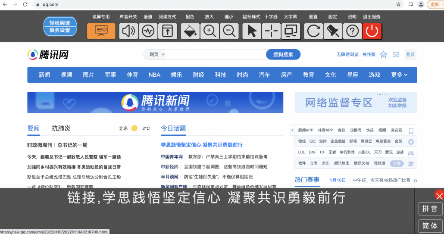Click the 全部 pill button
The image size is (444, 234).
(x=397, y=163)
